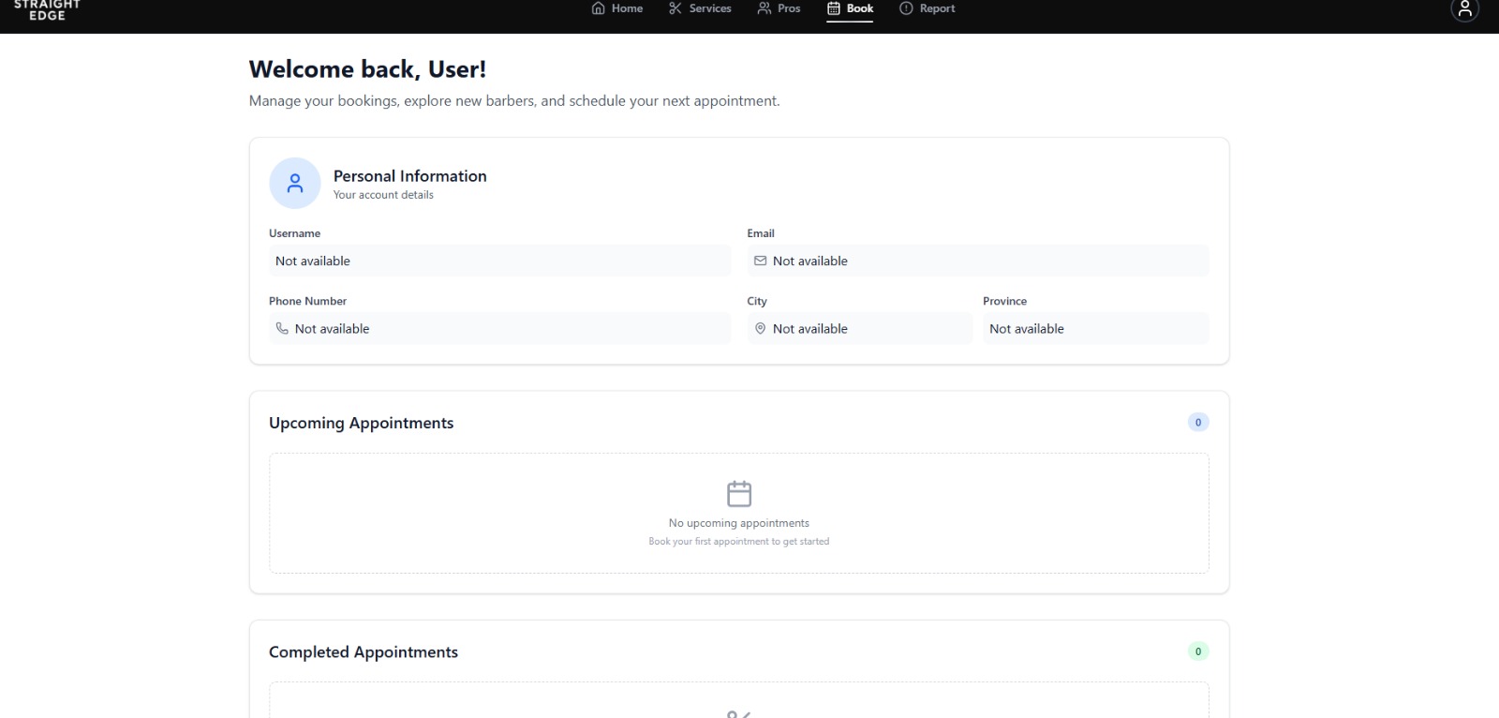Click the calendar icon in Upcoming Appointments

click(x=739, y=493)
